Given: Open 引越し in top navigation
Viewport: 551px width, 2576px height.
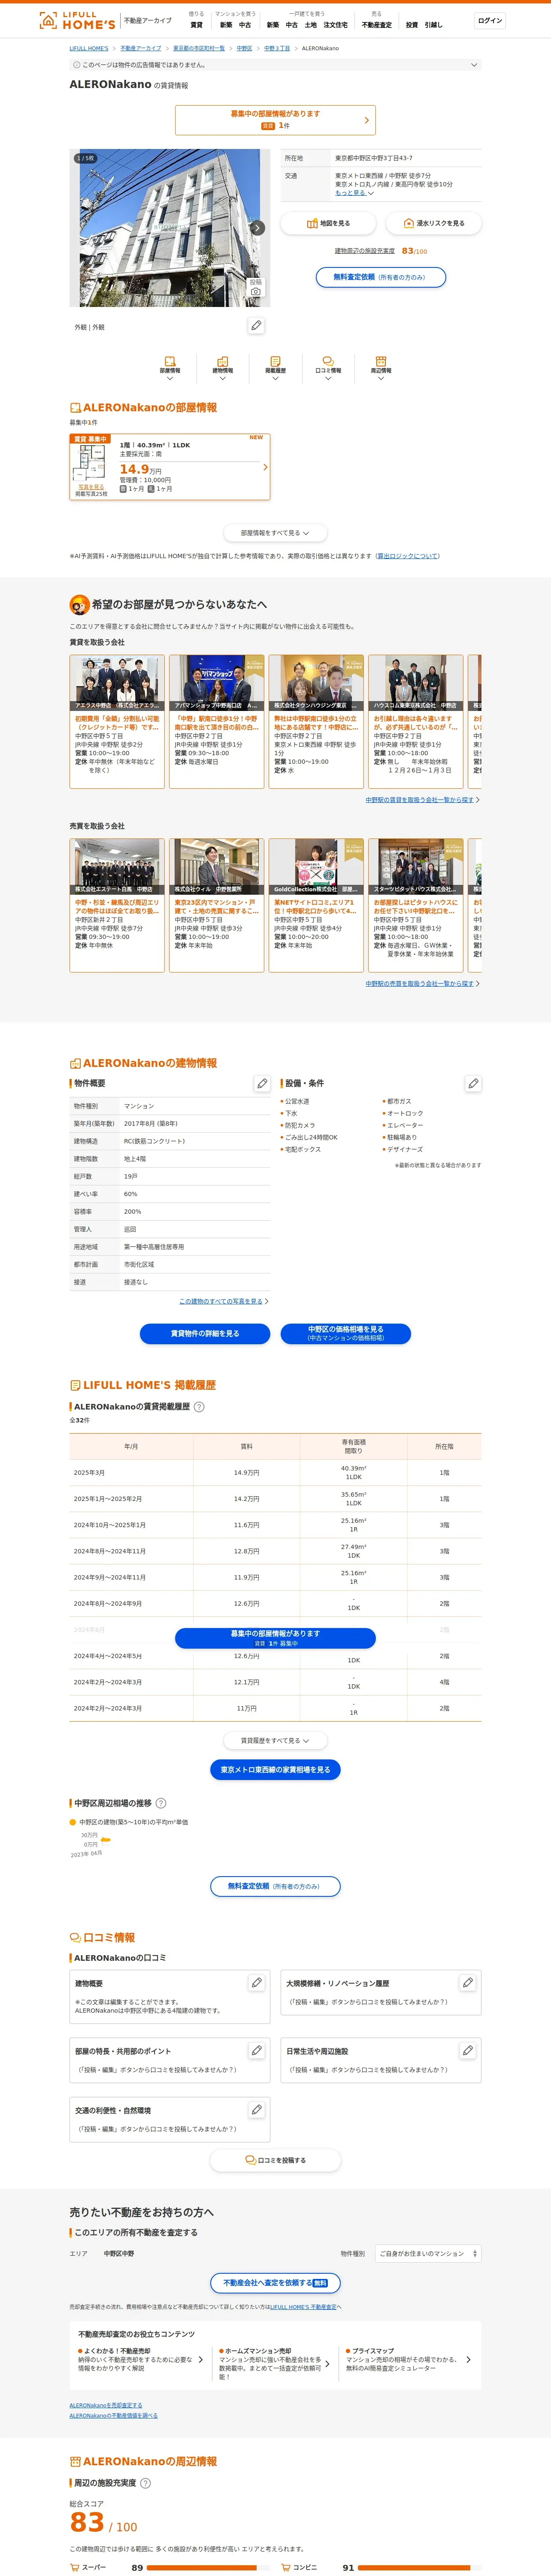Looking at the screenshot, I should tap(433, 25).
